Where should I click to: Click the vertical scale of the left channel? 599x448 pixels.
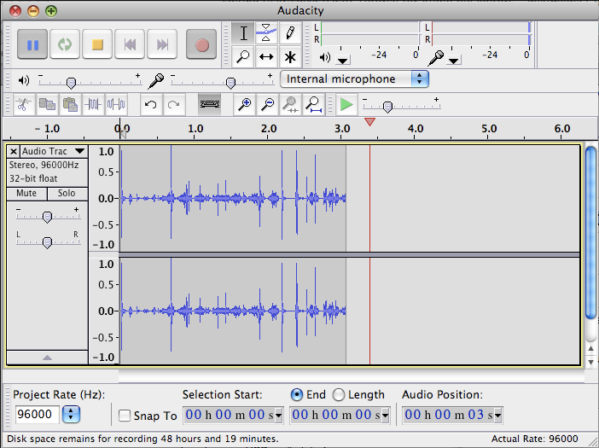(x=104, y=198)
